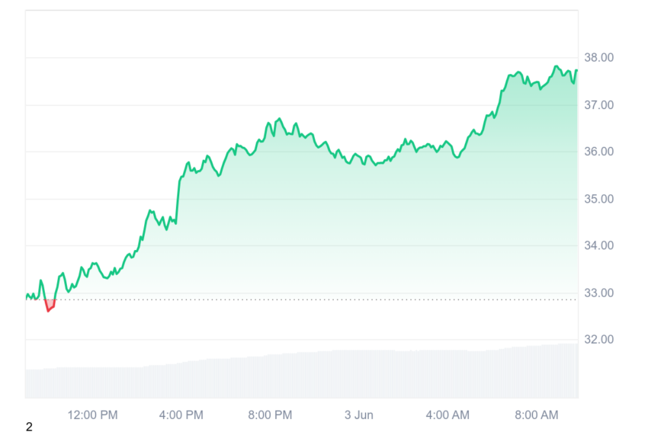The image size is (648, 432).
Task: Click the 35.00 price axis label
Action: pyautogui.click(x=598, y=199)
